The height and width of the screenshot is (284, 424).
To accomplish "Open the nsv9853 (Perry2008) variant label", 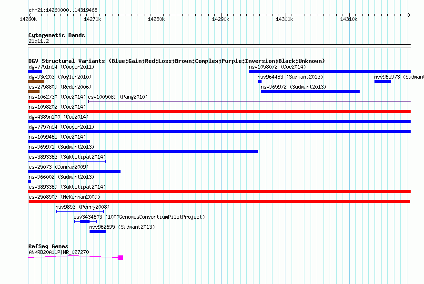I will click(x=82, y=207).
